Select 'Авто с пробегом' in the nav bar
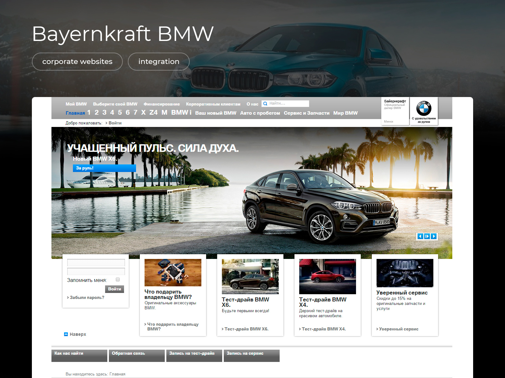505x378 pixels. [x=260, y=112]
